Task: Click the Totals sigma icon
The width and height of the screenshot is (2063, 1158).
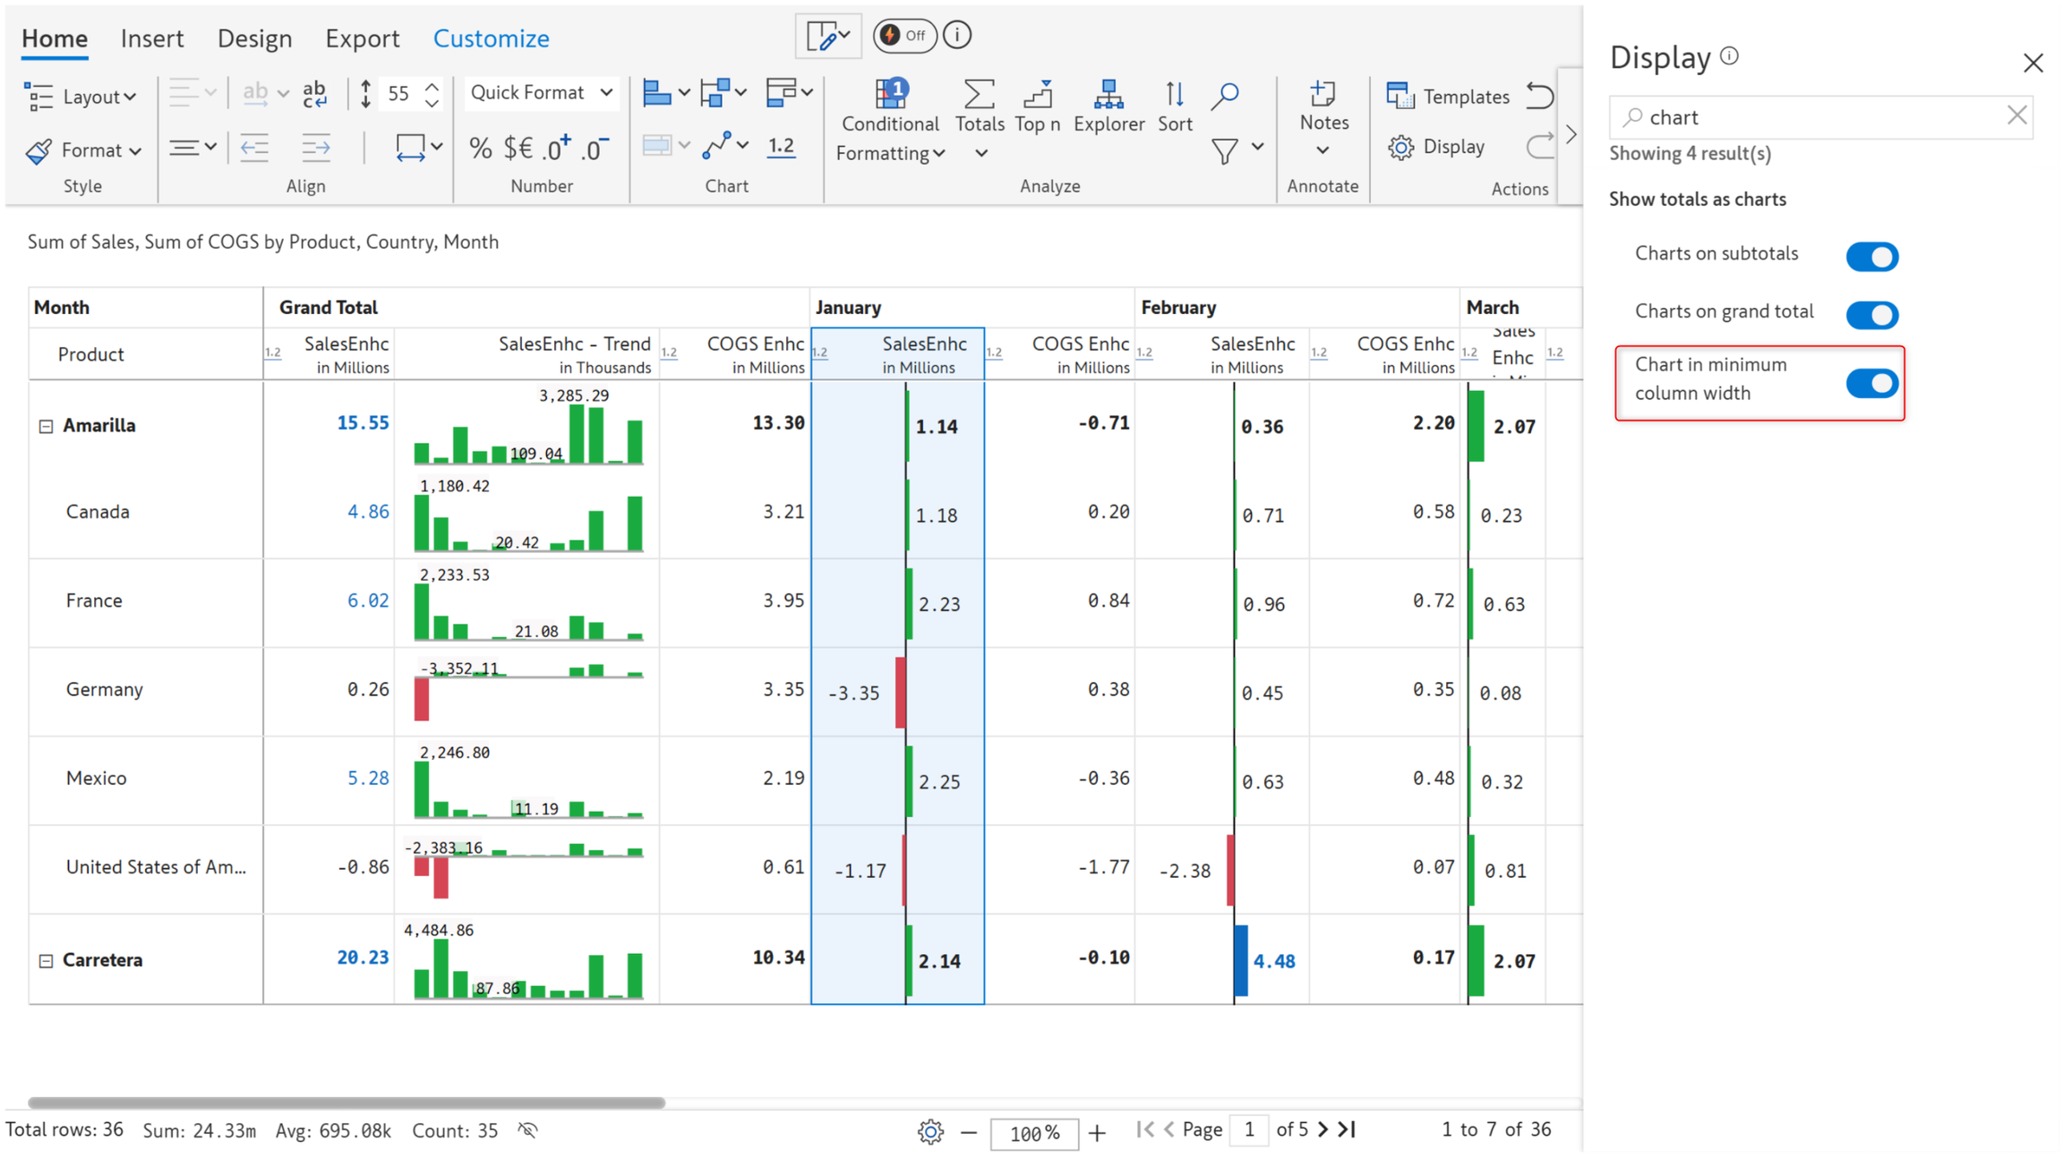Action: [979, 95]
